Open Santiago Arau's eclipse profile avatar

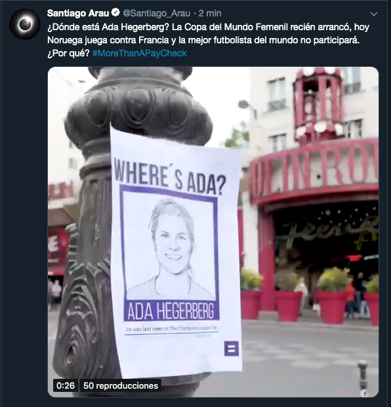click(x=25, y=24)
